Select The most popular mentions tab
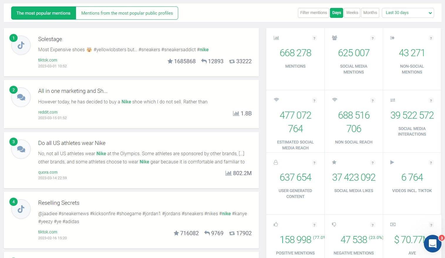 pyautogui.click(x=43, y=13)
